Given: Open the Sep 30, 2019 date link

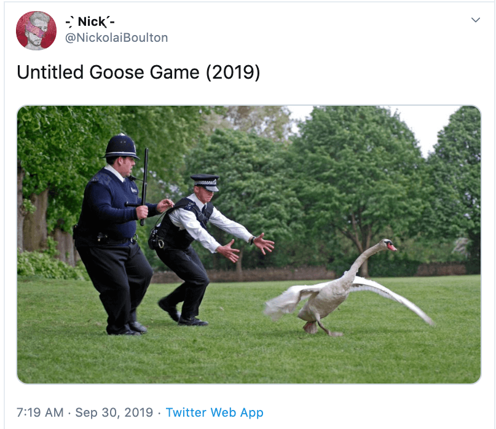Looking at the screenshot, I should pos(114,412).
